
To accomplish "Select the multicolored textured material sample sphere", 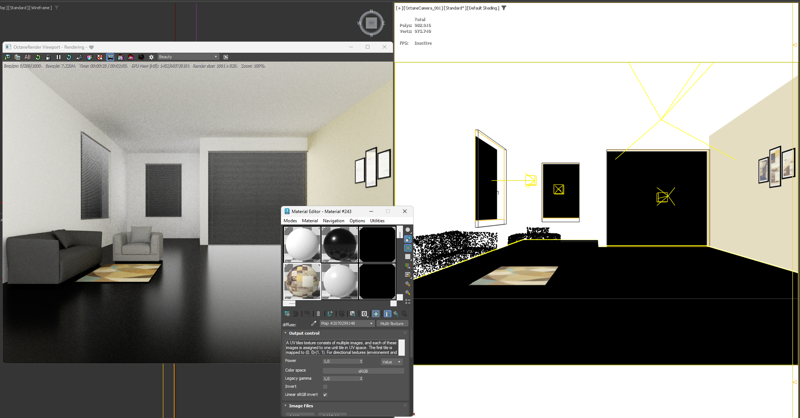I will [x=302, y=281].
